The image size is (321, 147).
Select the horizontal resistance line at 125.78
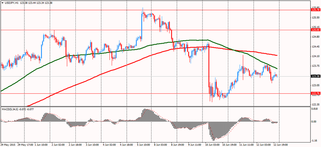point(96,10)
